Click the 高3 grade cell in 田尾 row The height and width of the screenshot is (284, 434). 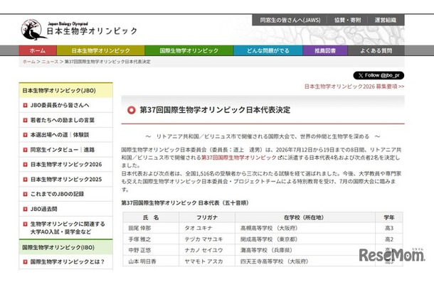pos(389,228)
